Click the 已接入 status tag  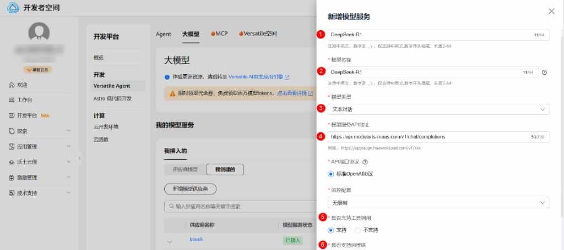(x=293, y=240)
